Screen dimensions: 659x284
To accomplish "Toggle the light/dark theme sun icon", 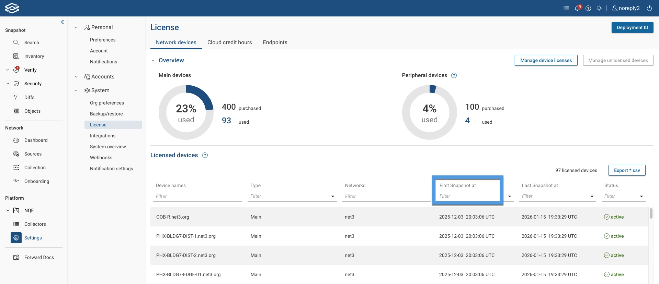I will pos(599,8).
